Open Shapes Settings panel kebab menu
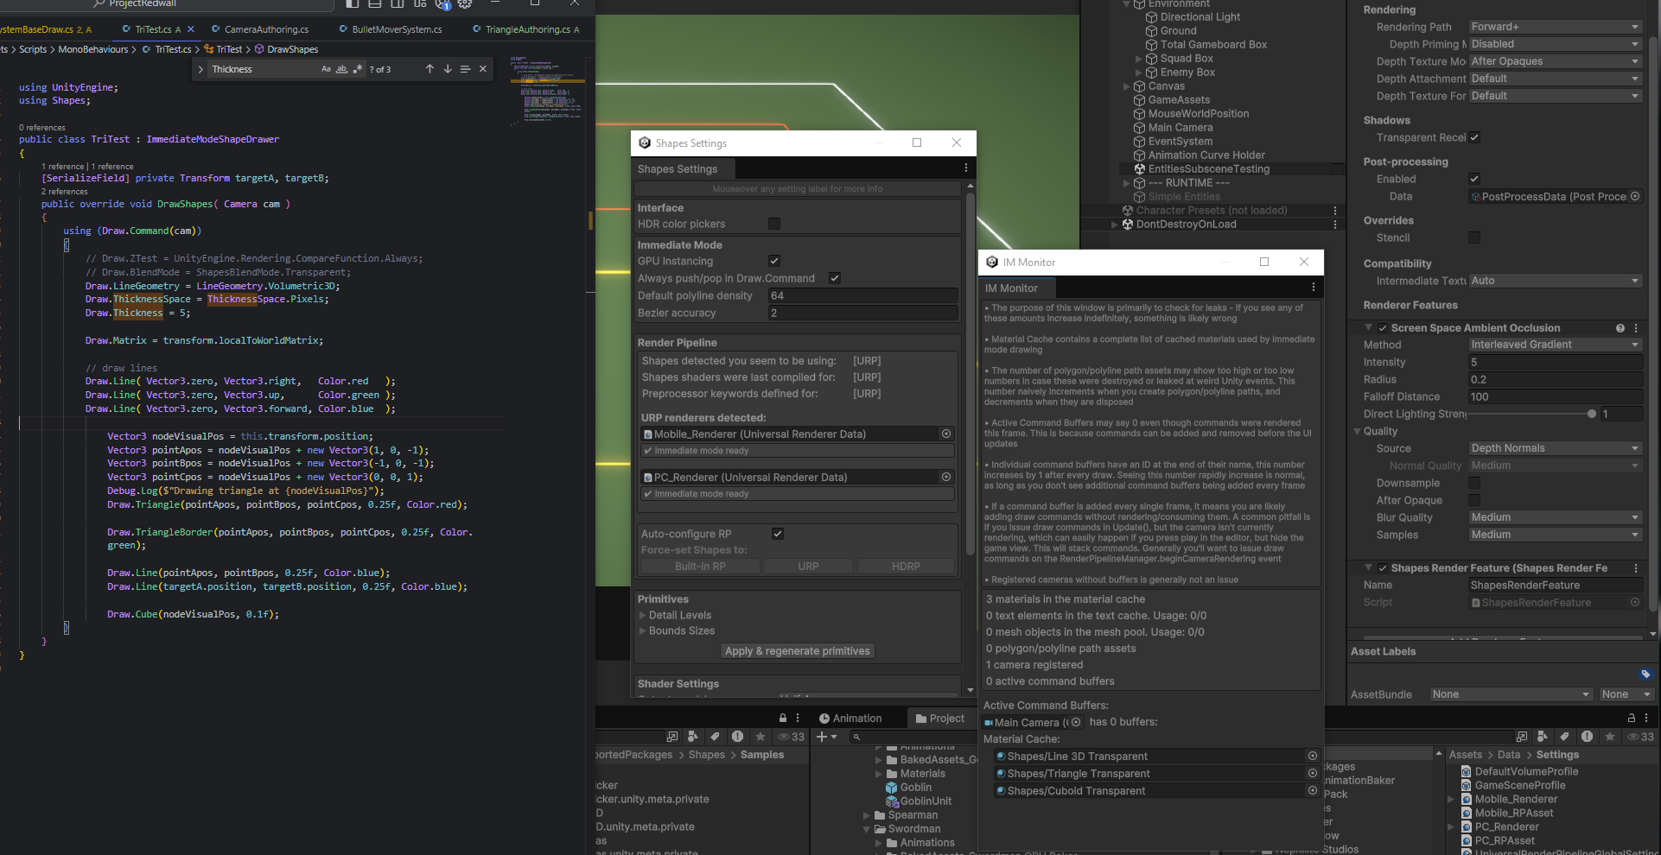The width and height of the screenshot is (1661, 855). tap(966, 168)
